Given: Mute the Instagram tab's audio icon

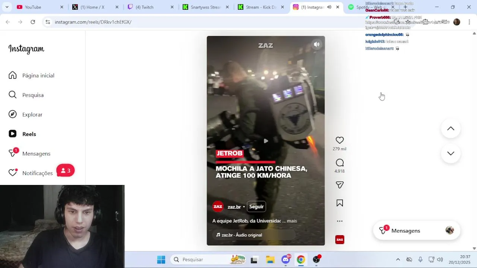Looking at the screenshot, I should click(329, 7).
